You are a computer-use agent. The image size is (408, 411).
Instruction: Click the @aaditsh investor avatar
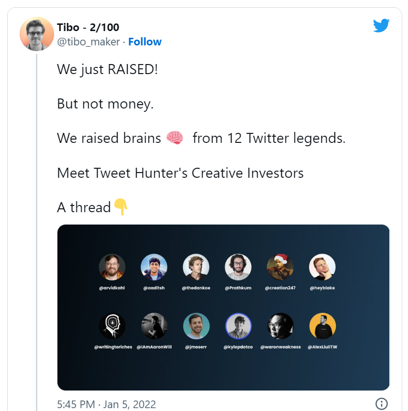pyautogui.click(x=154, y=267)
